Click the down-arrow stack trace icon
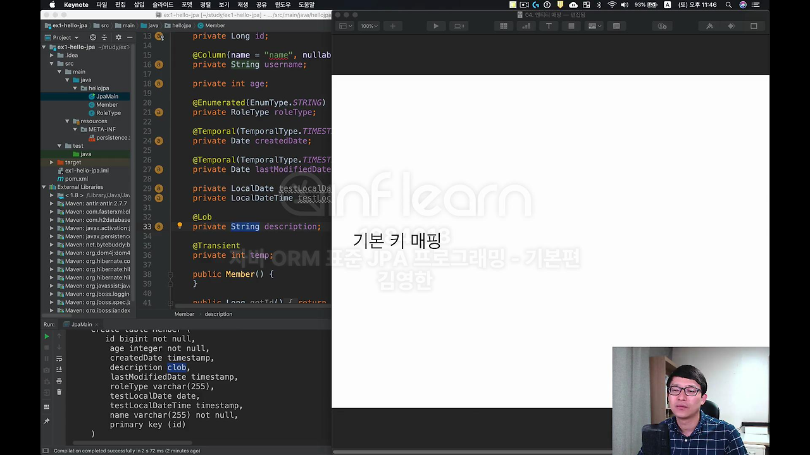 tap(59, 348)
